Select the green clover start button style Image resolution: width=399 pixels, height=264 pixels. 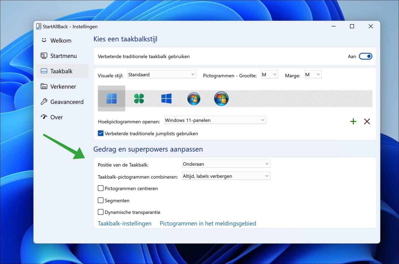pos(139,99)
